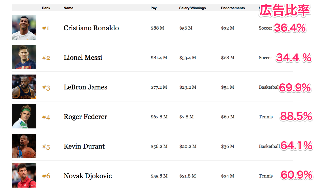The height and width of the screenshot is (191, 316).
Task: Select Novak Djokovic's photo thumbnail
Action: click(24, 175)
